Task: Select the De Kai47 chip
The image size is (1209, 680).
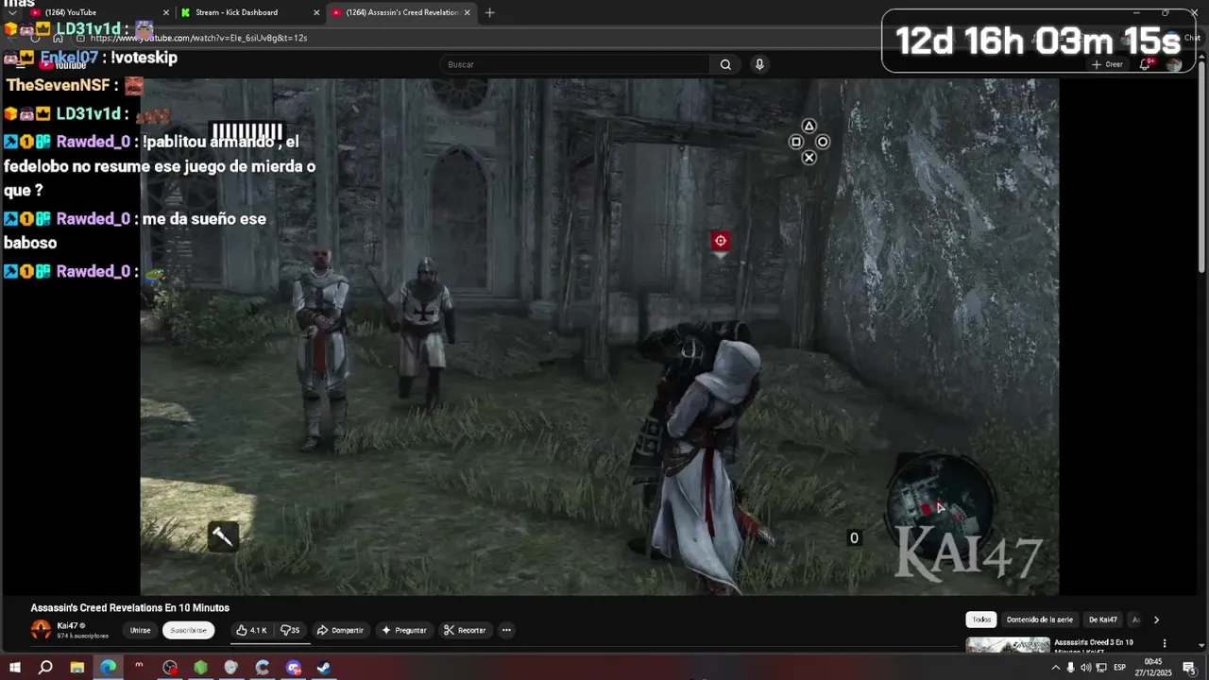Action: click(x=1102, y=620)
